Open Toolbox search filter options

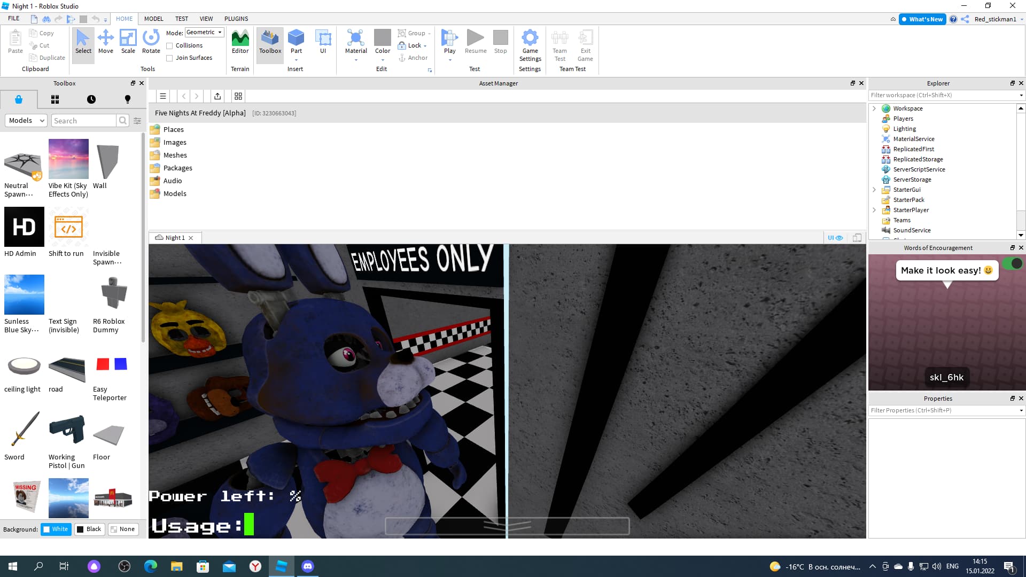[x=137, y=121]
